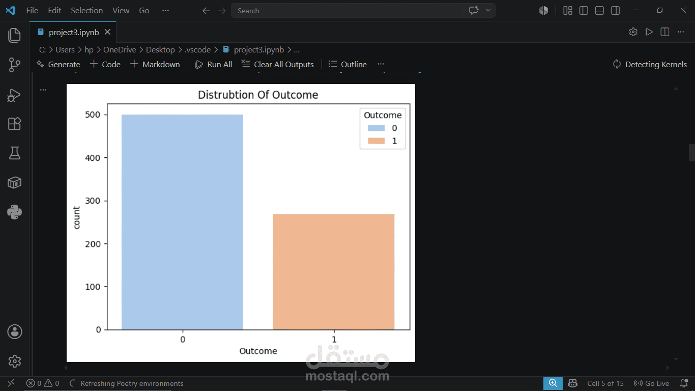
Task: Click Generate in notebook toolbar
Action: pos(59,64)
